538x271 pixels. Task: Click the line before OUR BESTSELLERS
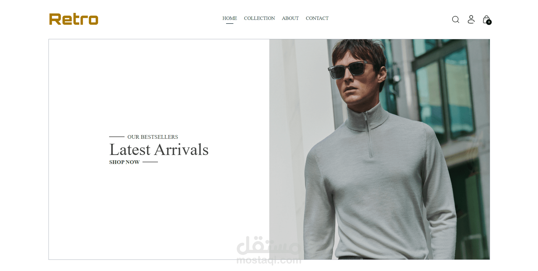tap(117, 137)
